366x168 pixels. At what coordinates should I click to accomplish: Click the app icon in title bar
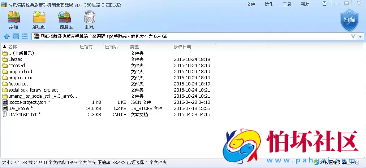coord(4,4)
